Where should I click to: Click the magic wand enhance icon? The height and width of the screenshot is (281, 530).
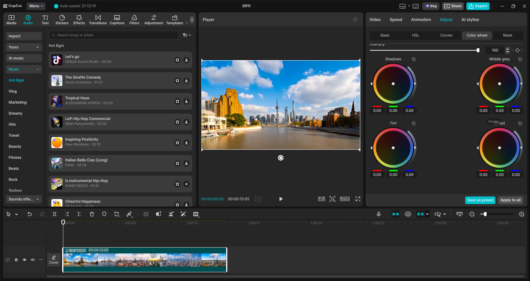tap(183, 214)
